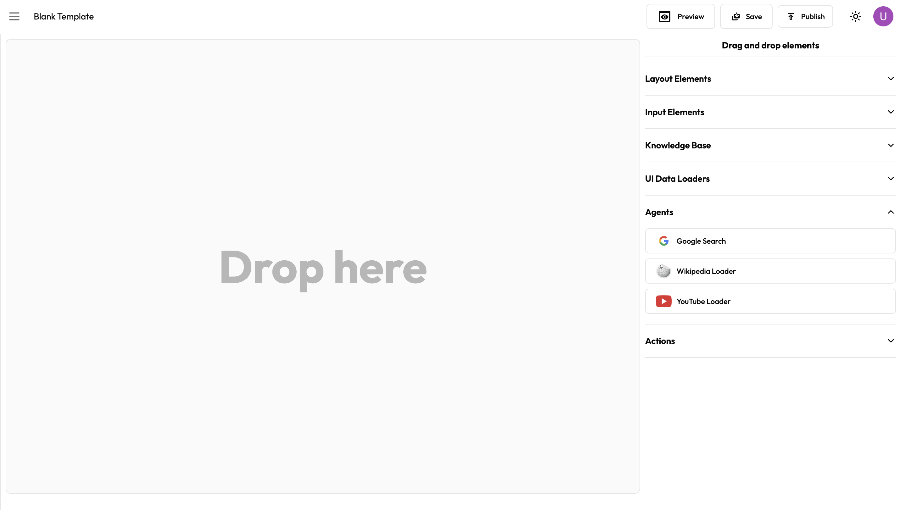Click the red YouTube play icon
906x510 pixels.
(663, 301)
